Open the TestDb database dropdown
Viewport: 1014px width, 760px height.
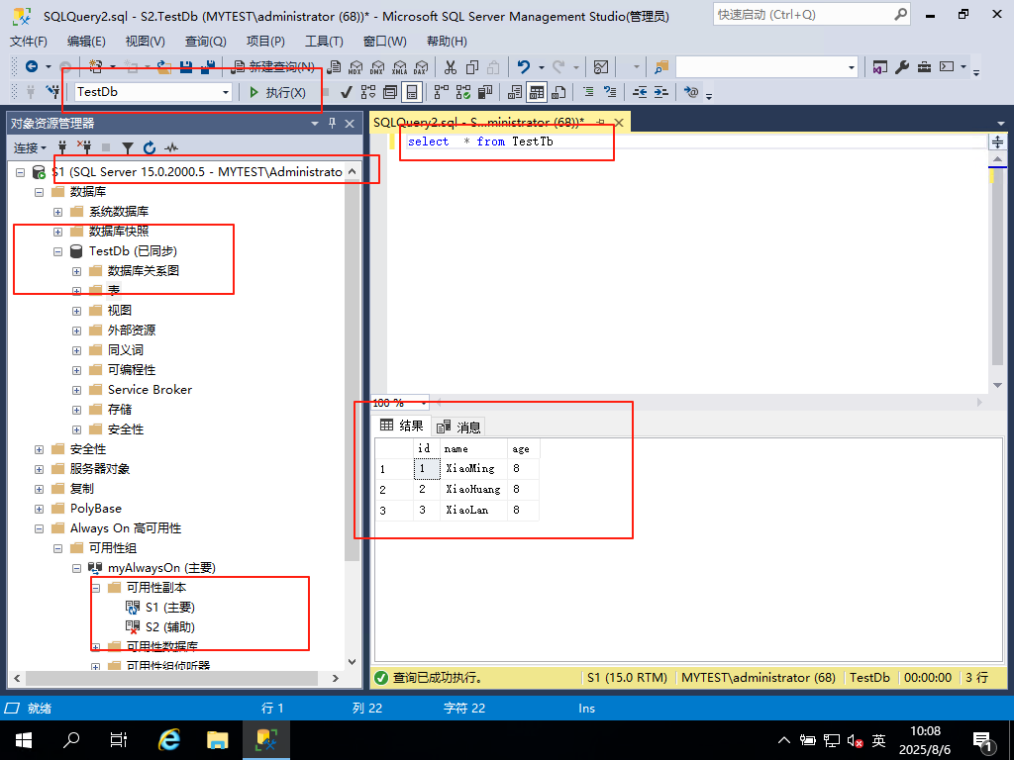226,92
